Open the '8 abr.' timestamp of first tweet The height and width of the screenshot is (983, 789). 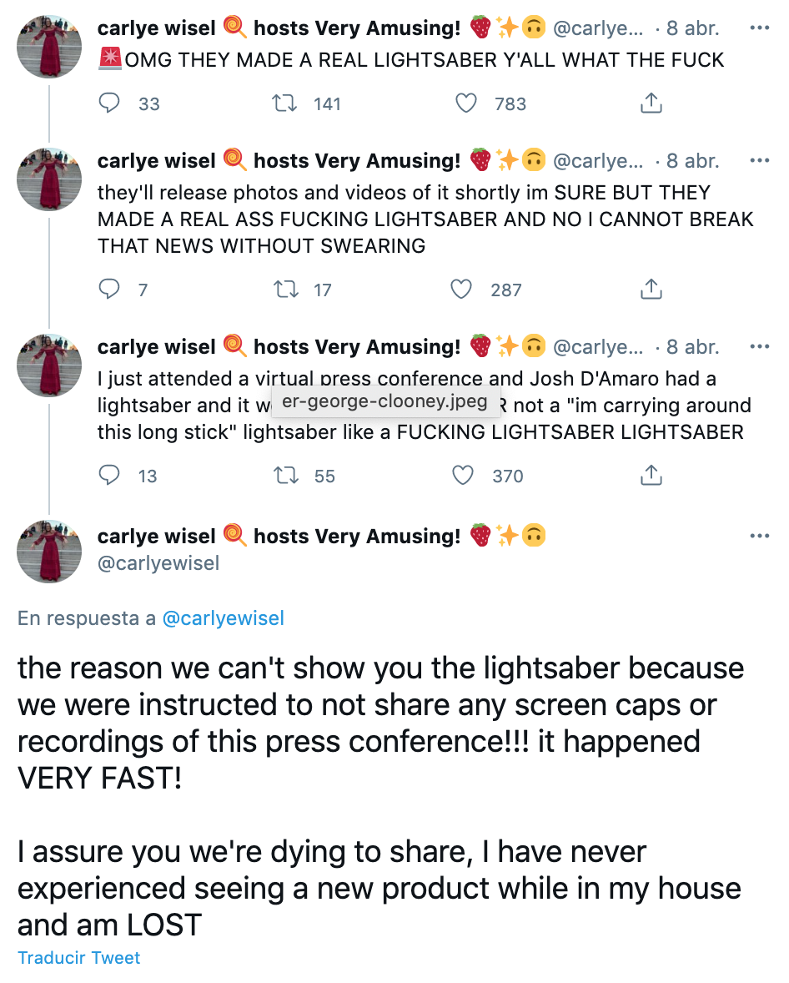692,28
